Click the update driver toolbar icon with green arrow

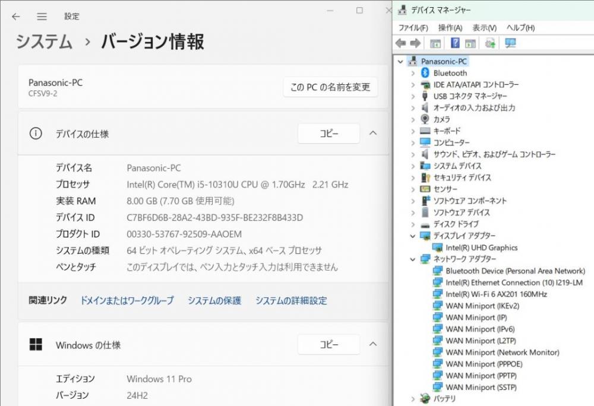(490, 43)
